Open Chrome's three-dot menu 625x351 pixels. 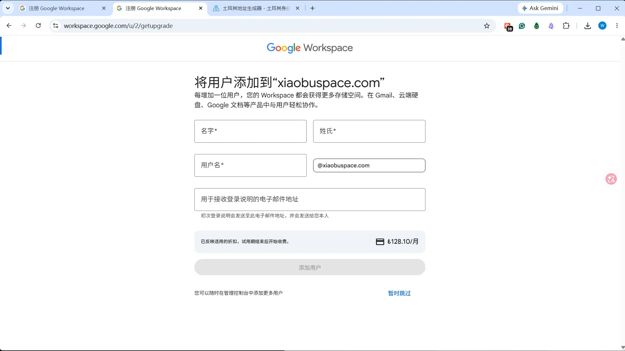click(617, 26)
